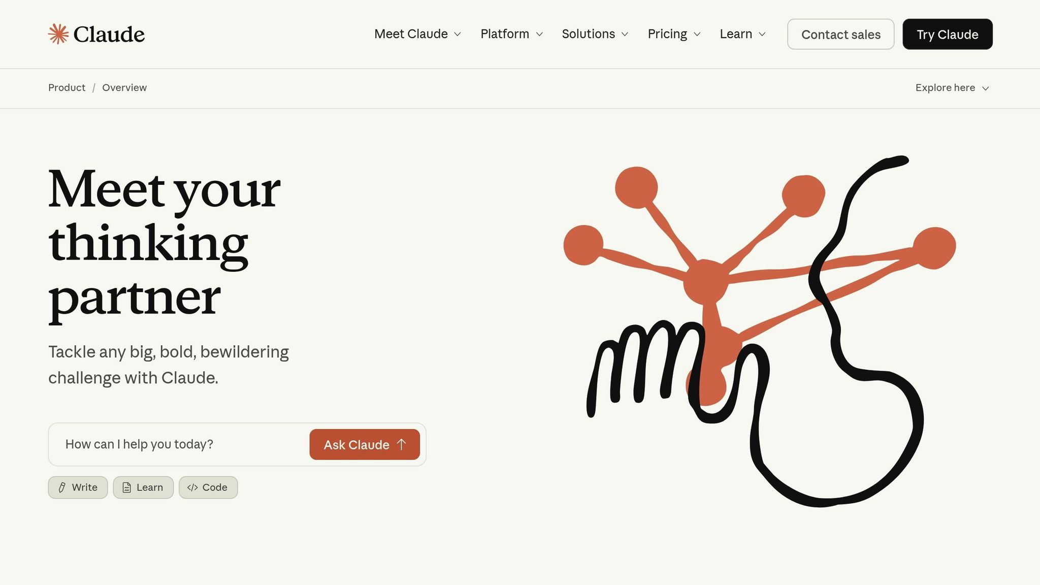Click the pencil icon in Write chip
The image size is (1040, 585).
62,487
